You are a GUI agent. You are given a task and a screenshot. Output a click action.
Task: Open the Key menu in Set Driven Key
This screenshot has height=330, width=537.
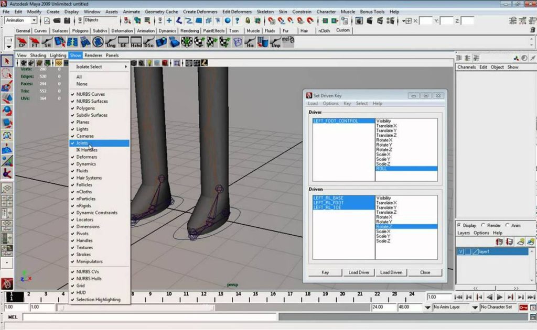(347, 103)
